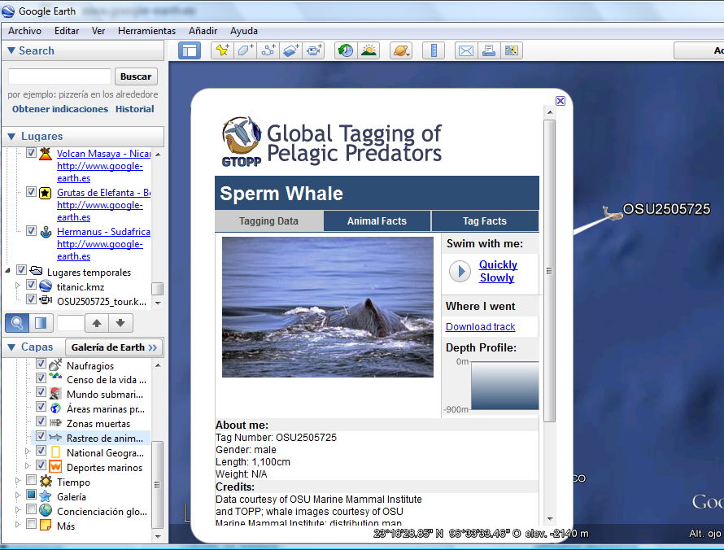Move item up with the up arrow
The height and width of the screenshot is (550, 724).
(97, 323)
